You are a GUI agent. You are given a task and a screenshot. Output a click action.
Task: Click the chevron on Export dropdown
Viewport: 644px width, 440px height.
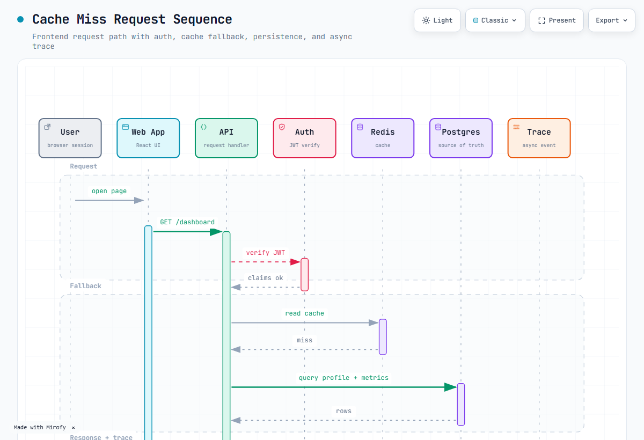click(625, 20)
